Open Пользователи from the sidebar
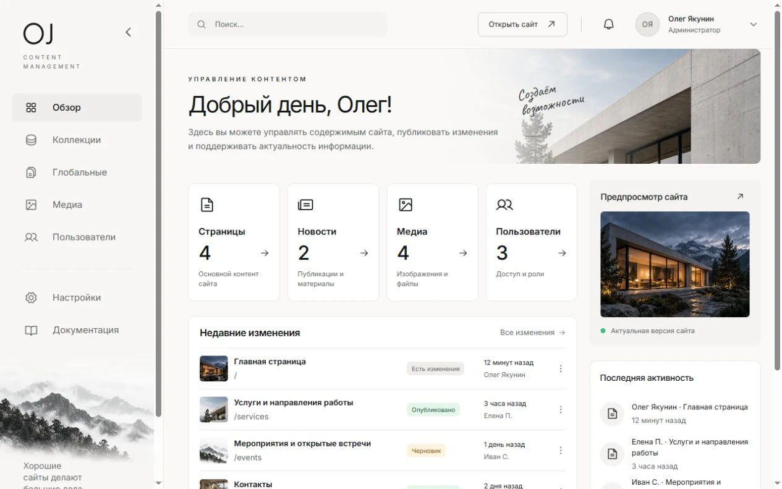 coord(77,237)
